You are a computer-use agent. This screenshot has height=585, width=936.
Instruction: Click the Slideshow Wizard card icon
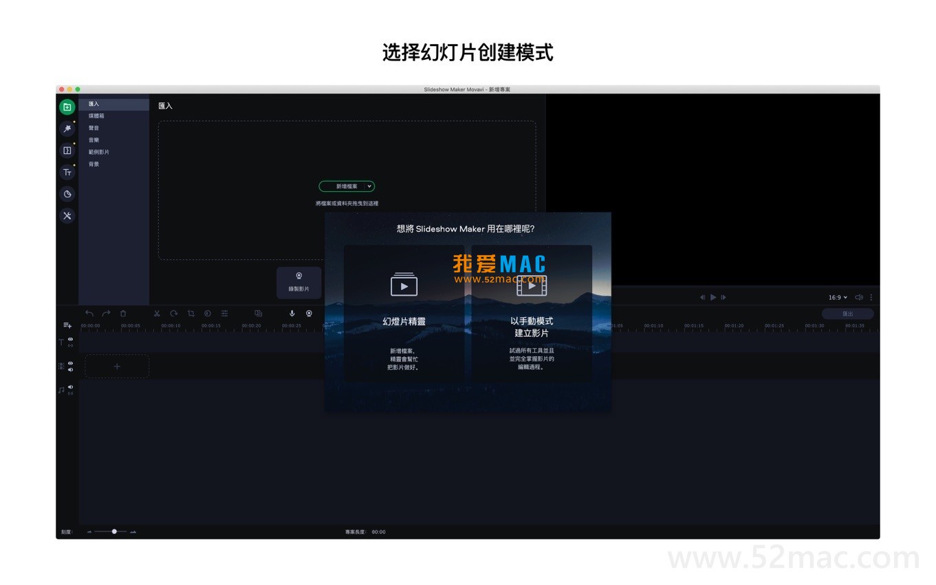(x=404, y=284)
